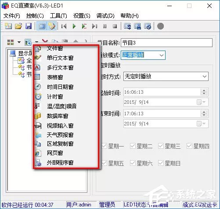Open the 工具(T) menu
Image resolution: width=220 pixels, height=209 pixels.
point(58,15)
